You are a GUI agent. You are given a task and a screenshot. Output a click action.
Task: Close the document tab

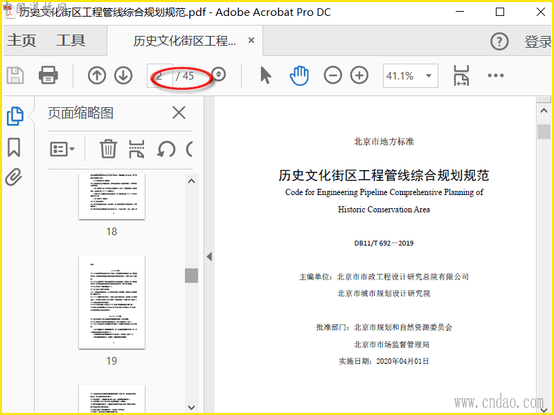click(251, 40)
